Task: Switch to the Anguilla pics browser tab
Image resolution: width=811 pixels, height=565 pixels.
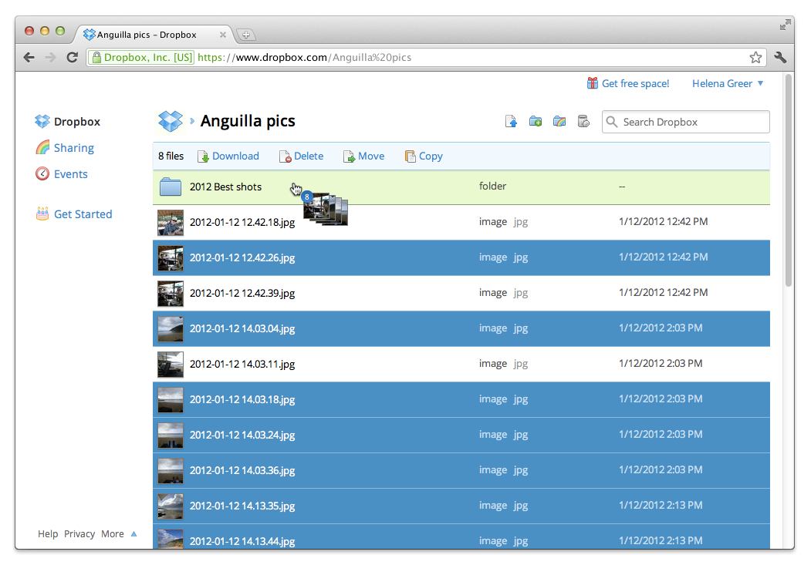Action: (x=147, y=35)
